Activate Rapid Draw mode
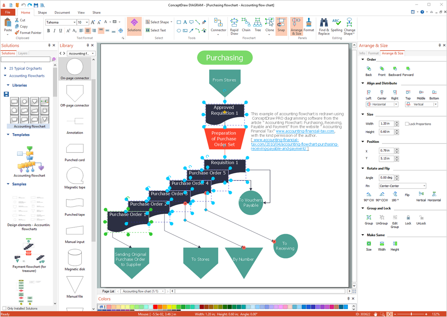 pos(234,26)
